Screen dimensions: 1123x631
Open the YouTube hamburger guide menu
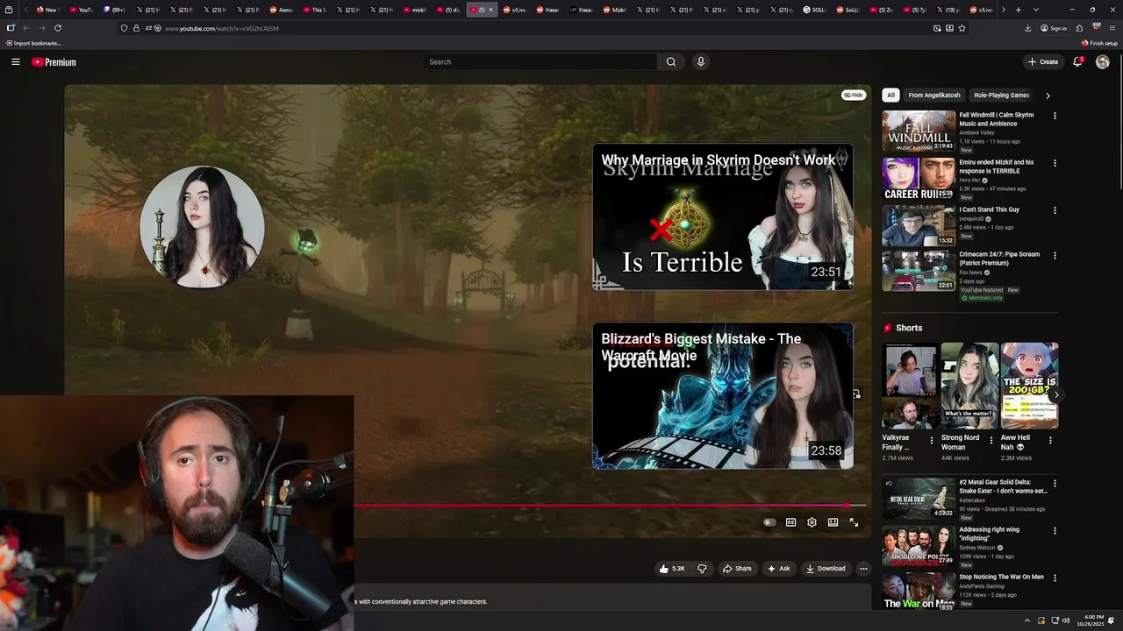click(x=15, y=62)
